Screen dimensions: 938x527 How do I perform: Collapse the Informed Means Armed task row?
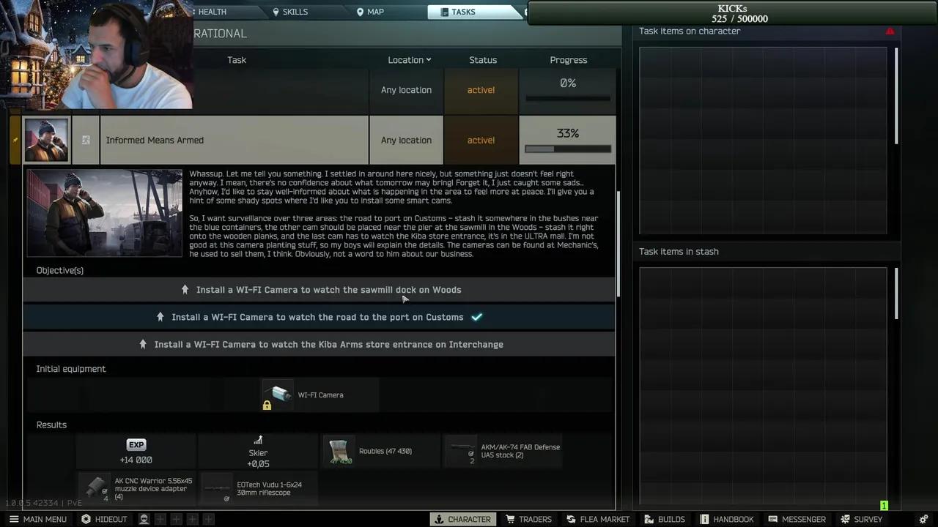(x=320, y=140)
